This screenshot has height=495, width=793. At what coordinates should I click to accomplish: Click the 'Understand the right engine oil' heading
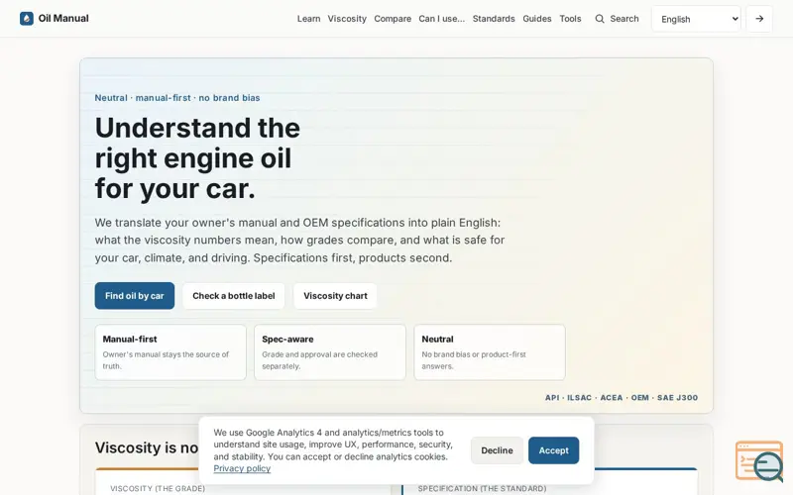coord(197,158)
